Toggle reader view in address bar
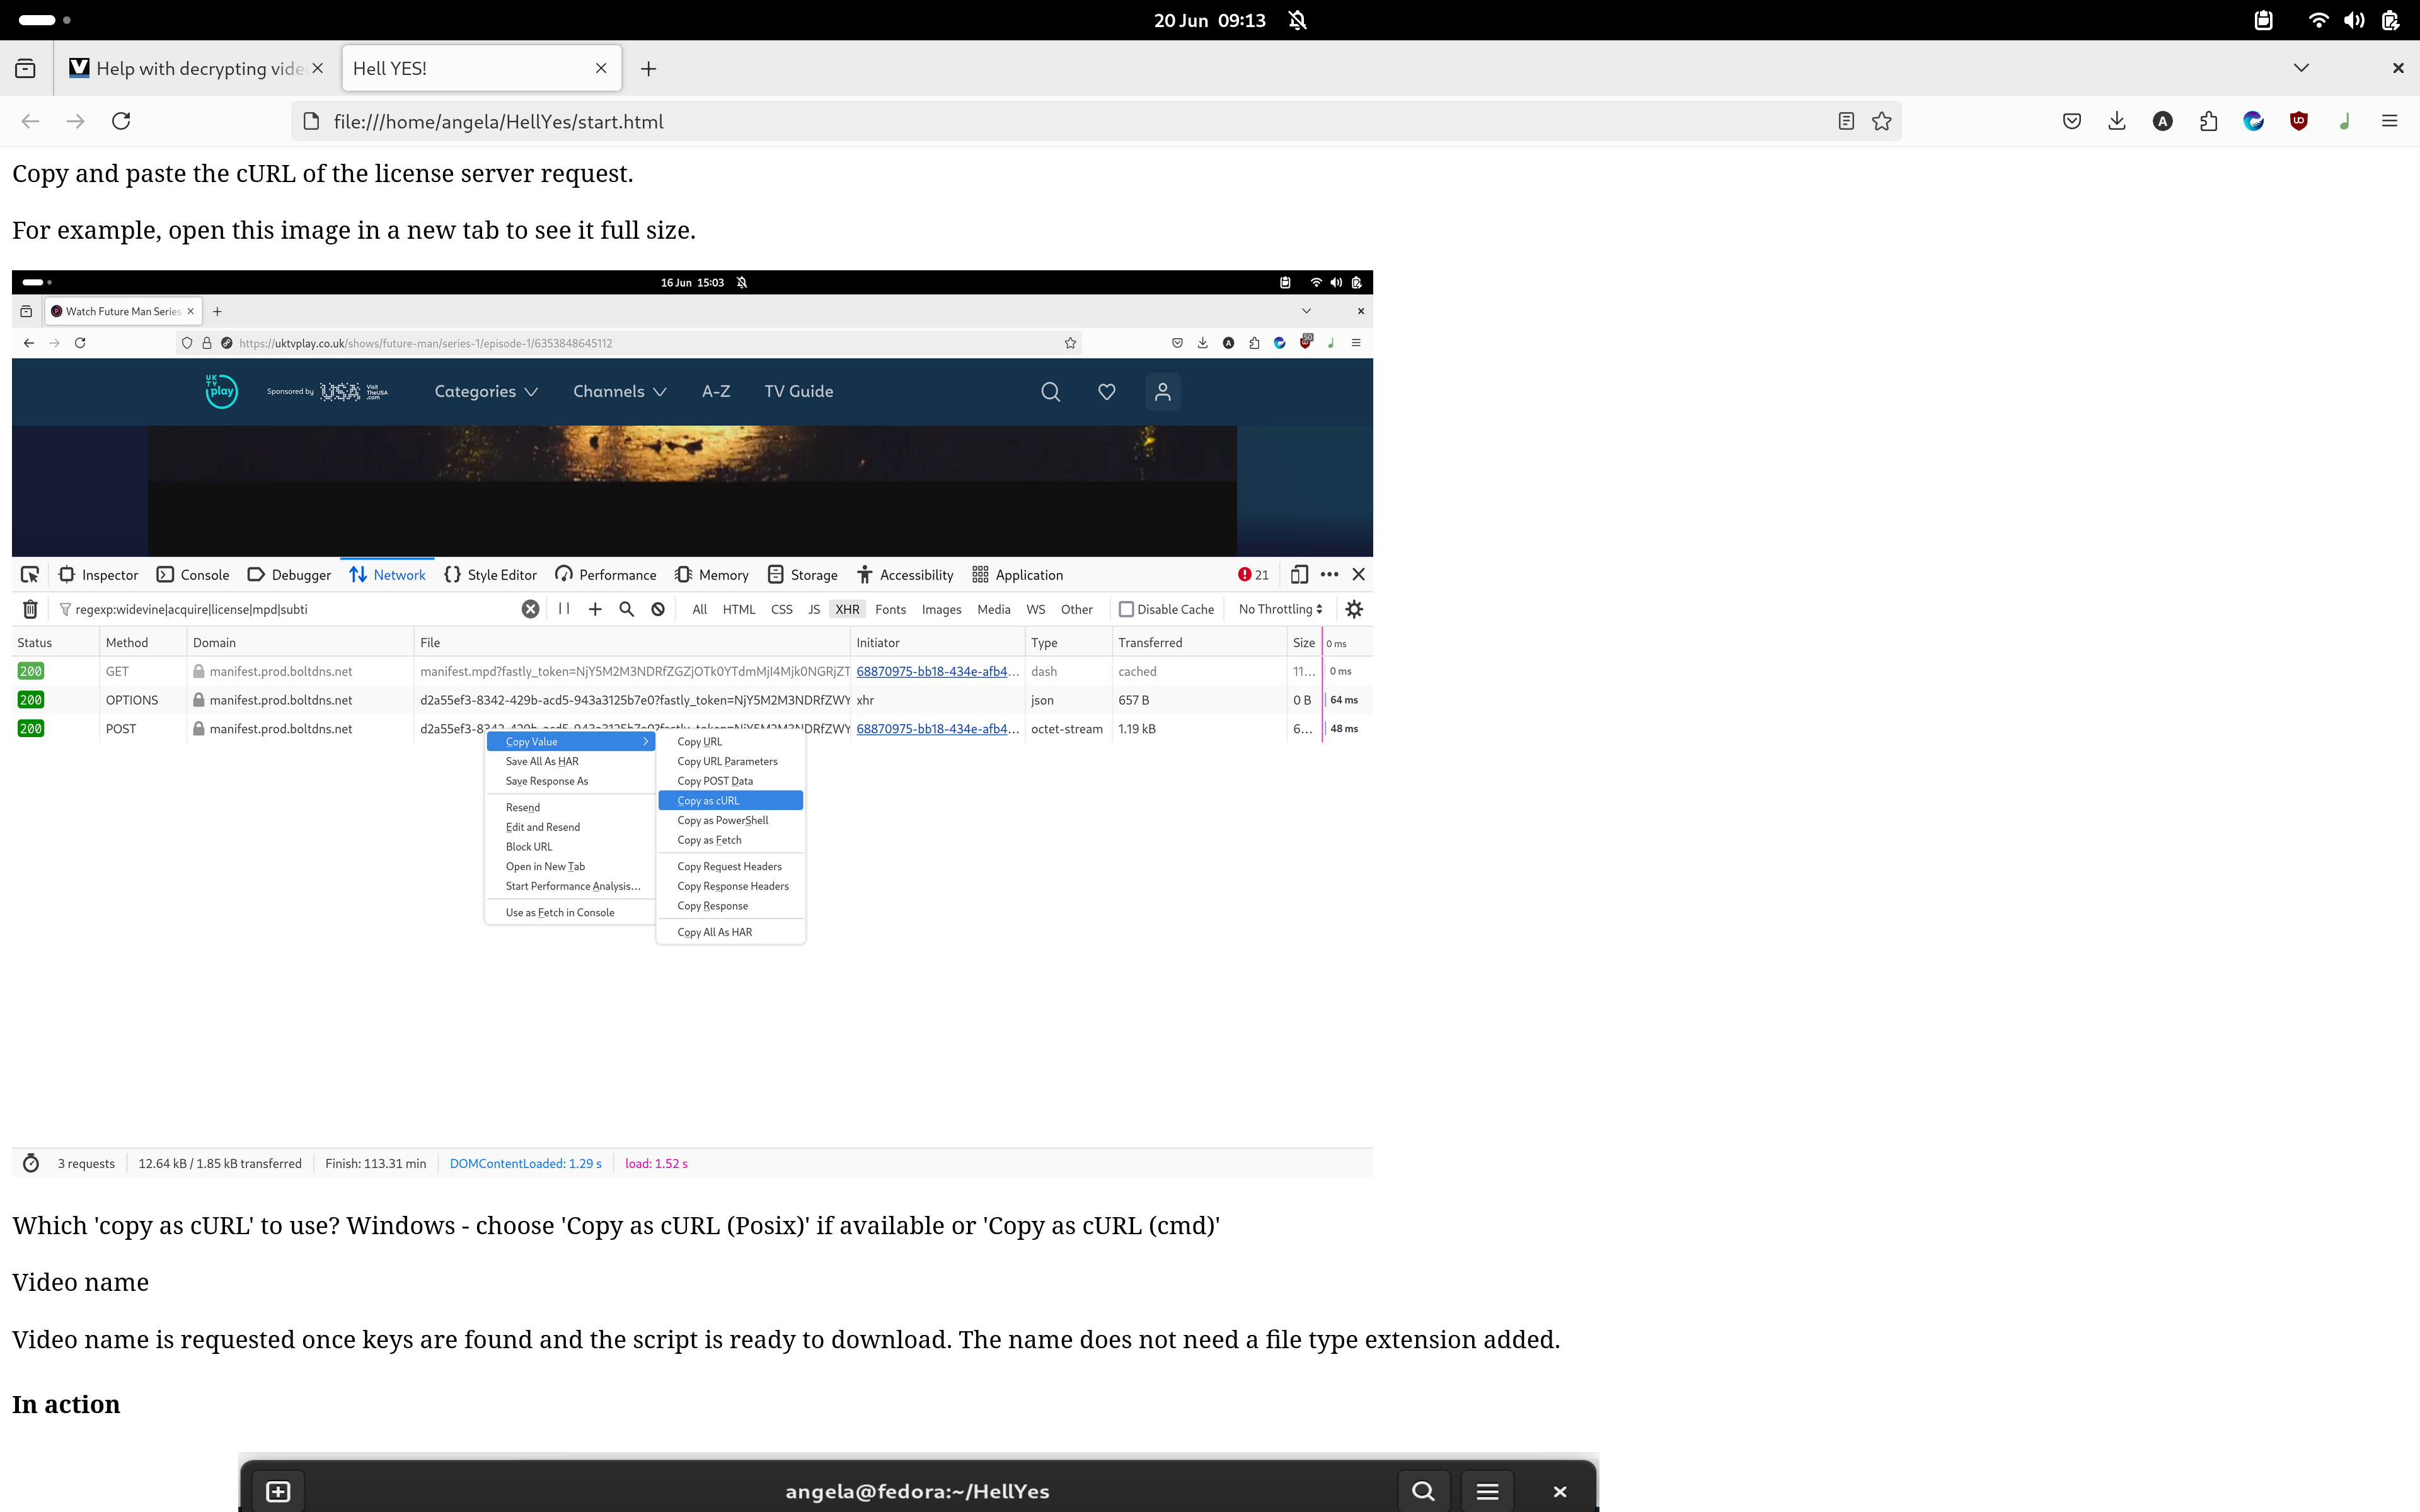The height and width of the screenshot is (1512, 2420). pos(1846,121)
